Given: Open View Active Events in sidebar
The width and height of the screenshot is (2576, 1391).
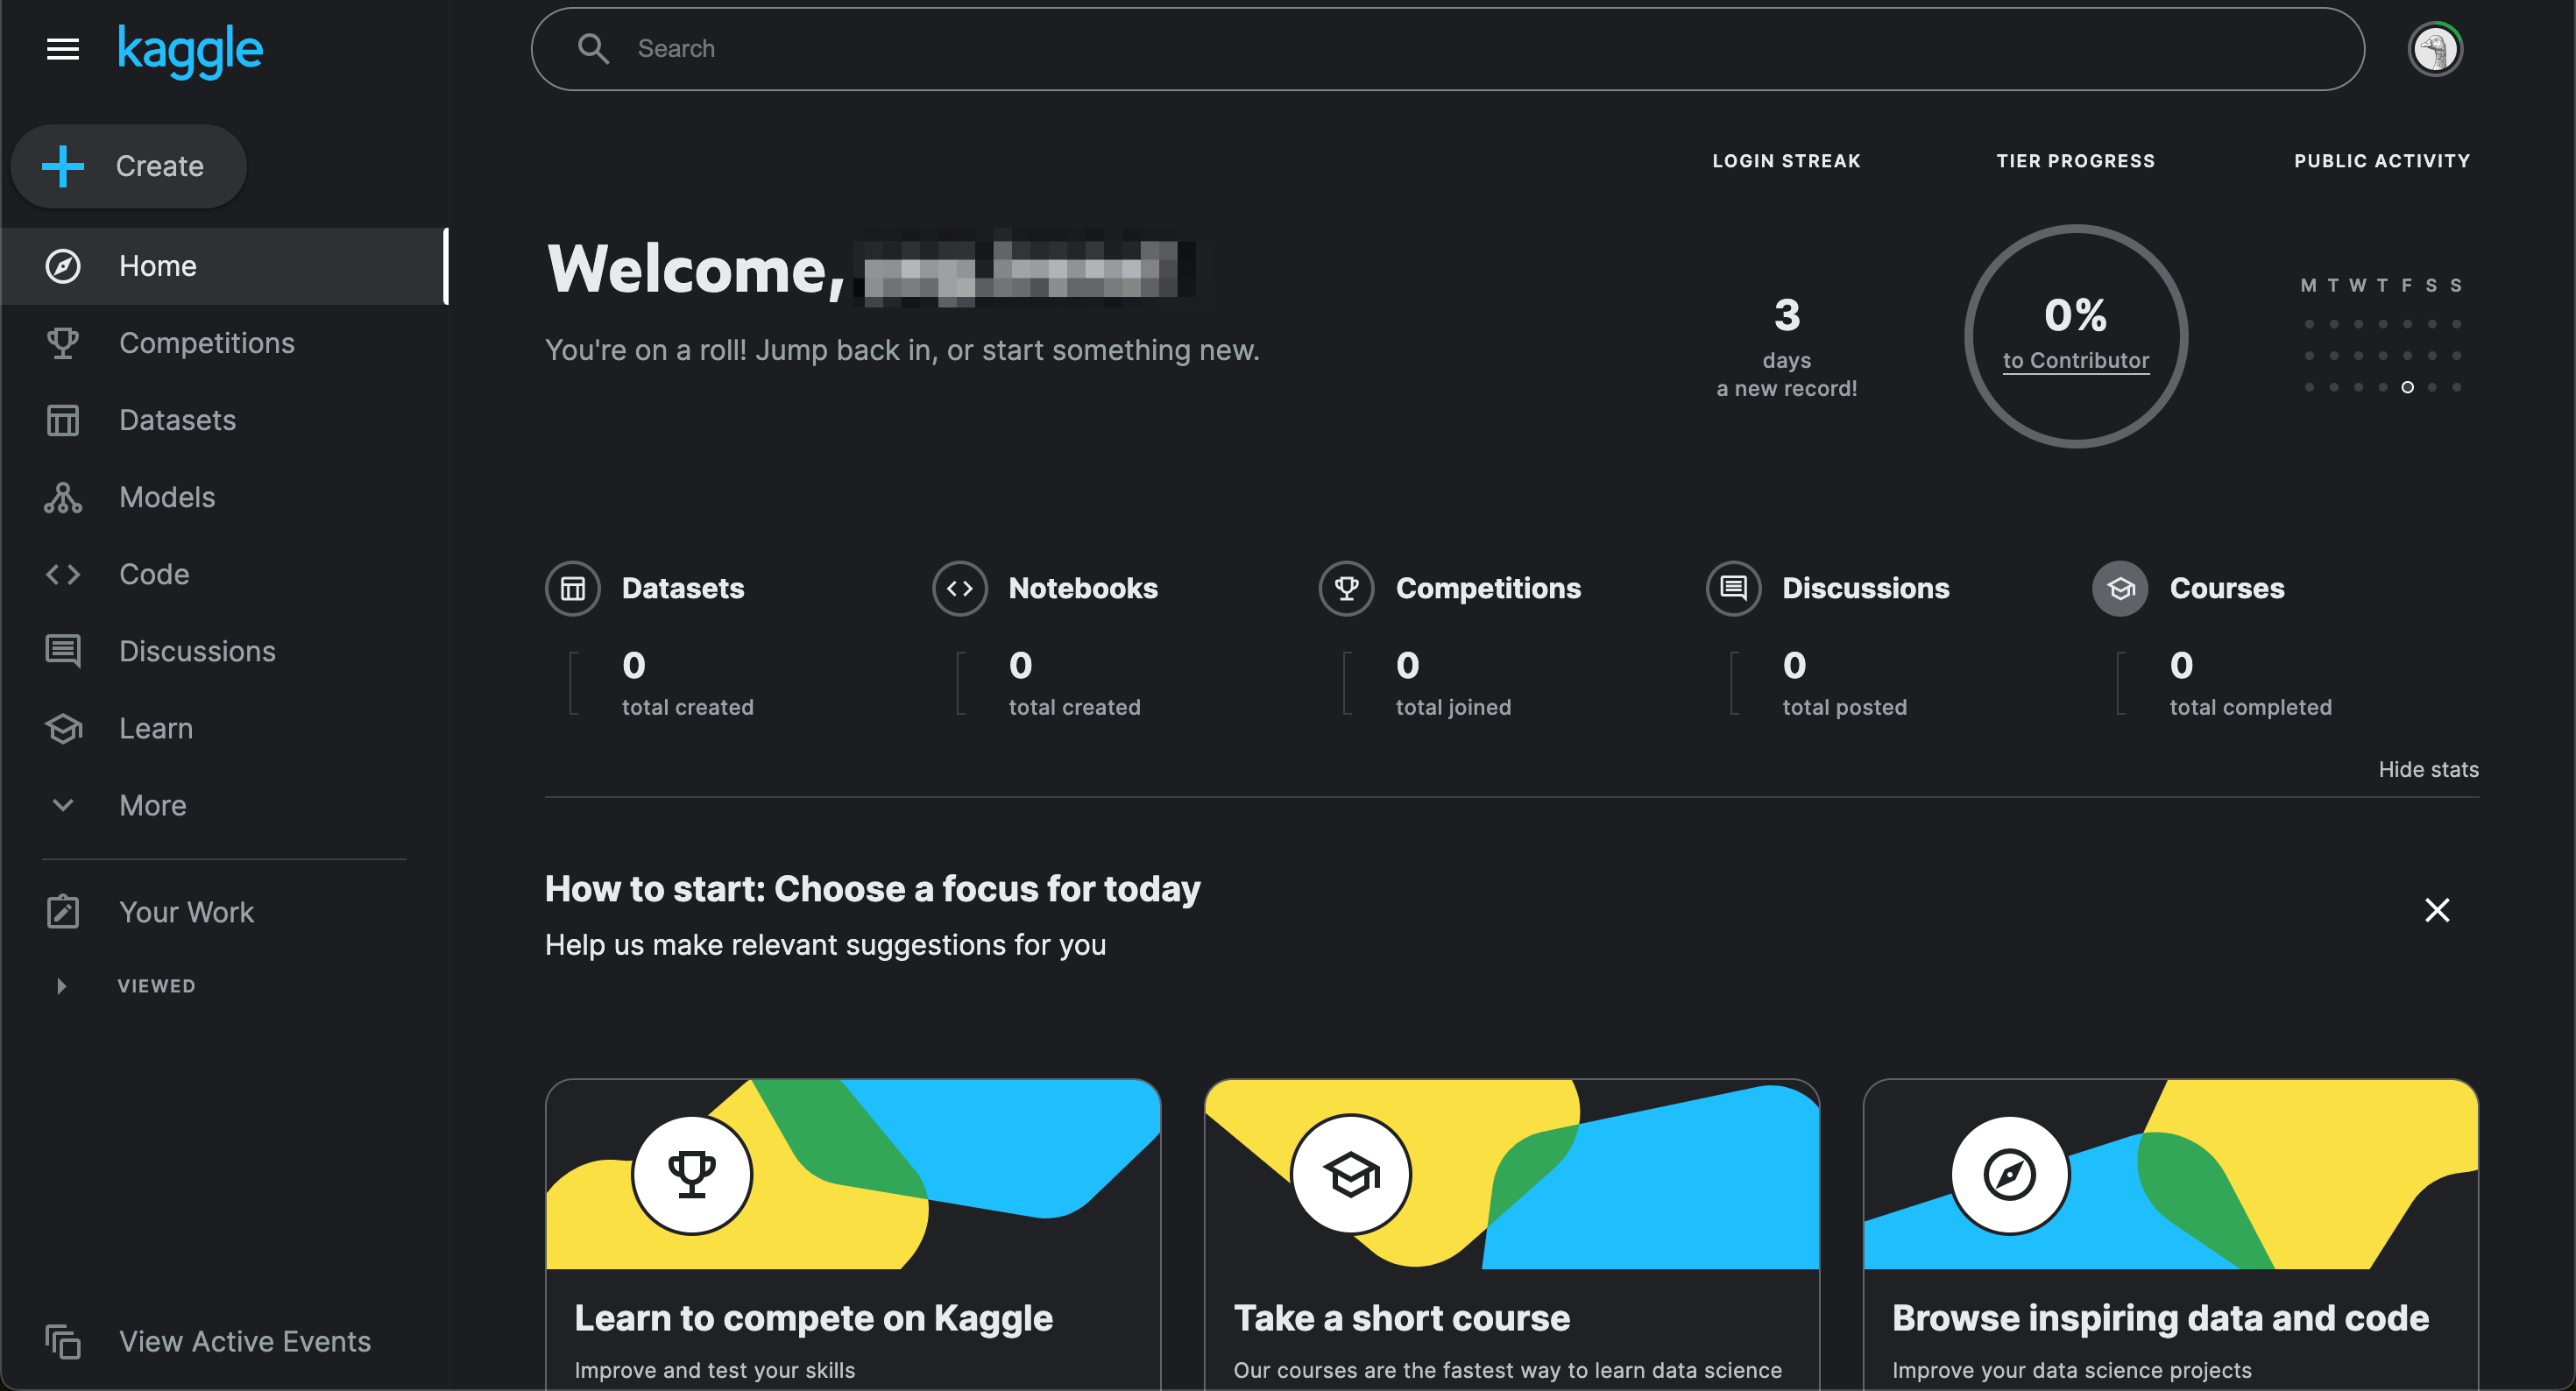Looking at the screenshot, I should [244, 1341].
